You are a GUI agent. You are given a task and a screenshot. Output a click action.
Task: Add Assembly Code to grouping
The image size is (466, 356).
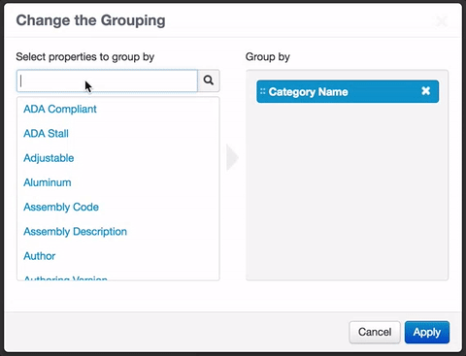pyautogui.click(x=61, y=207)
